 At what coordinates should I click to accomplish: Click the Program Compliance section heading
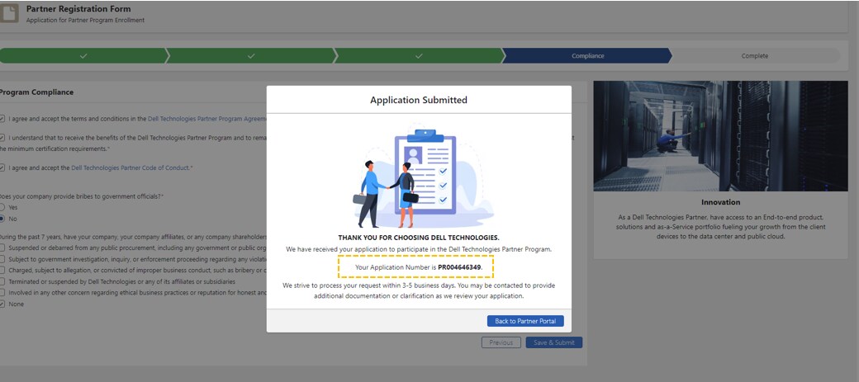[36, 92]
